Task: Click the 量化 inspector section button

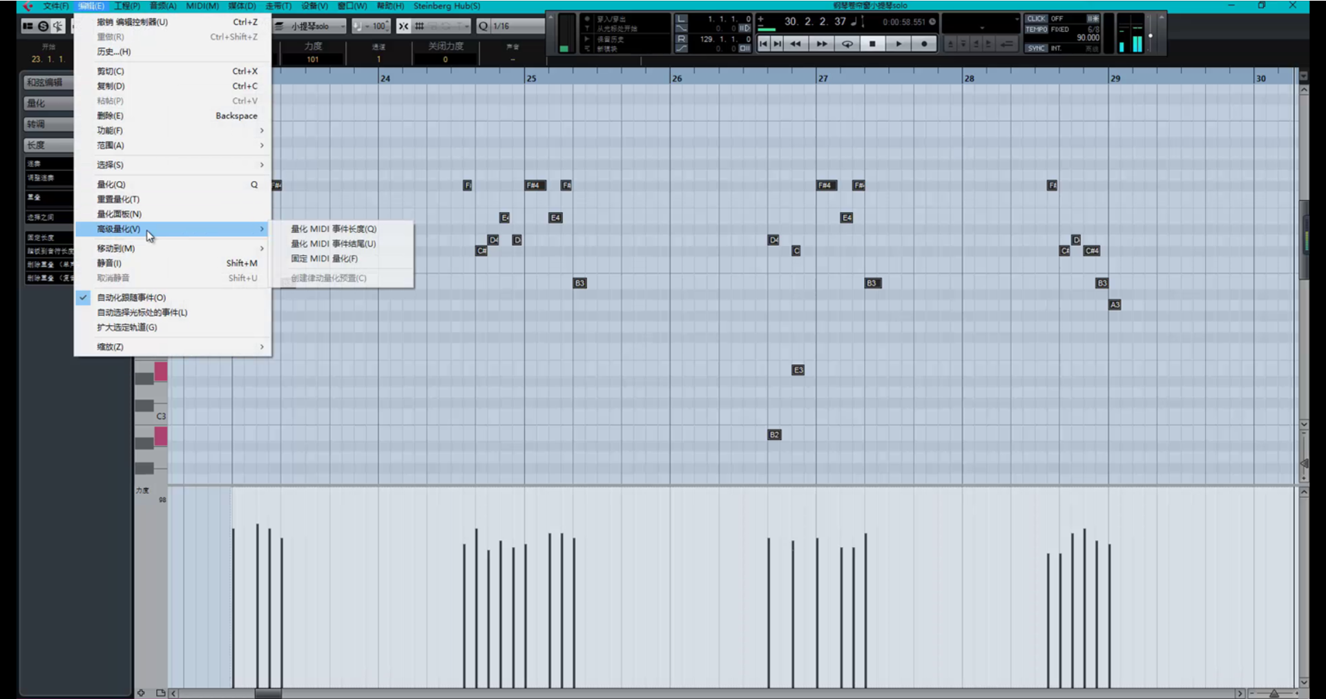Action: click(x=48, y=104)
